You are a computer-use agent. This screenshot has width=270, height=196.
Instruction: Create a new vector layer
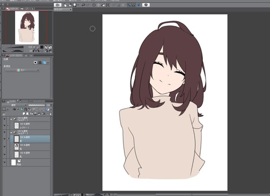coord(28,114)
